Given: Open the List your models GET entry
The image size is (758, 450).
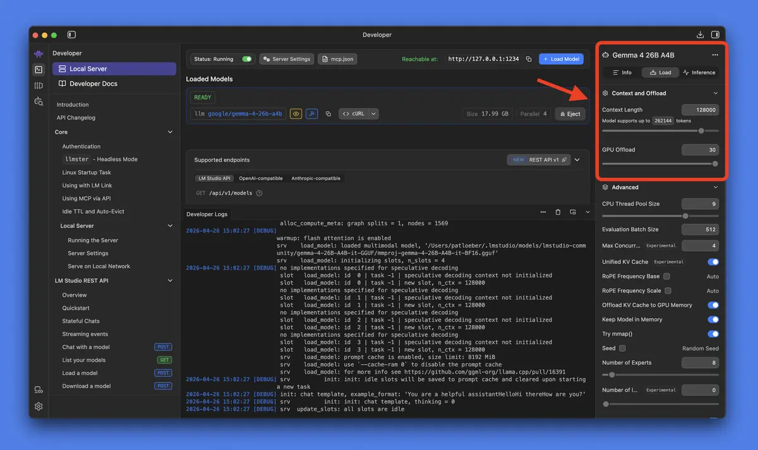Looking at the screenshot, I should [x=117, y=360].
